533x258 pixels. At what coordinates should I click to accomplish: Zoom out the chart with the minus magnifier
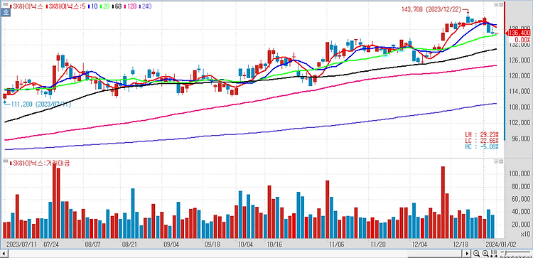477,254
